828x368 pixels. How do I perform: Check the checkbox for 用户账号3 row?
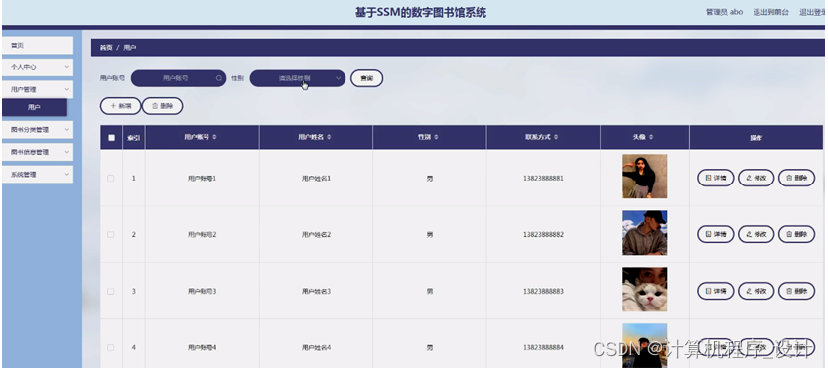click(111, 291)
